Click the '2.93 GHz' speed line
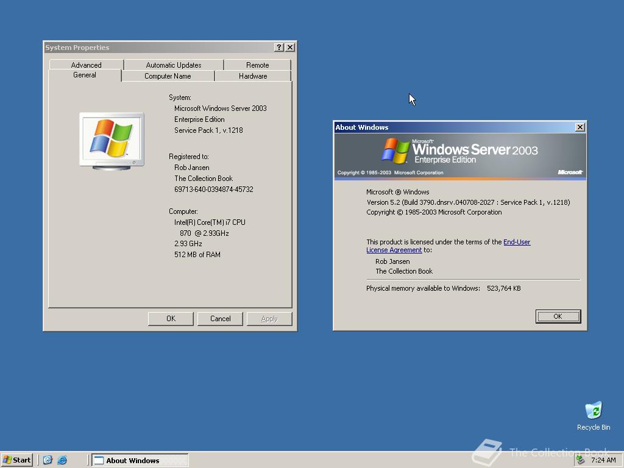 coord(188,244)
